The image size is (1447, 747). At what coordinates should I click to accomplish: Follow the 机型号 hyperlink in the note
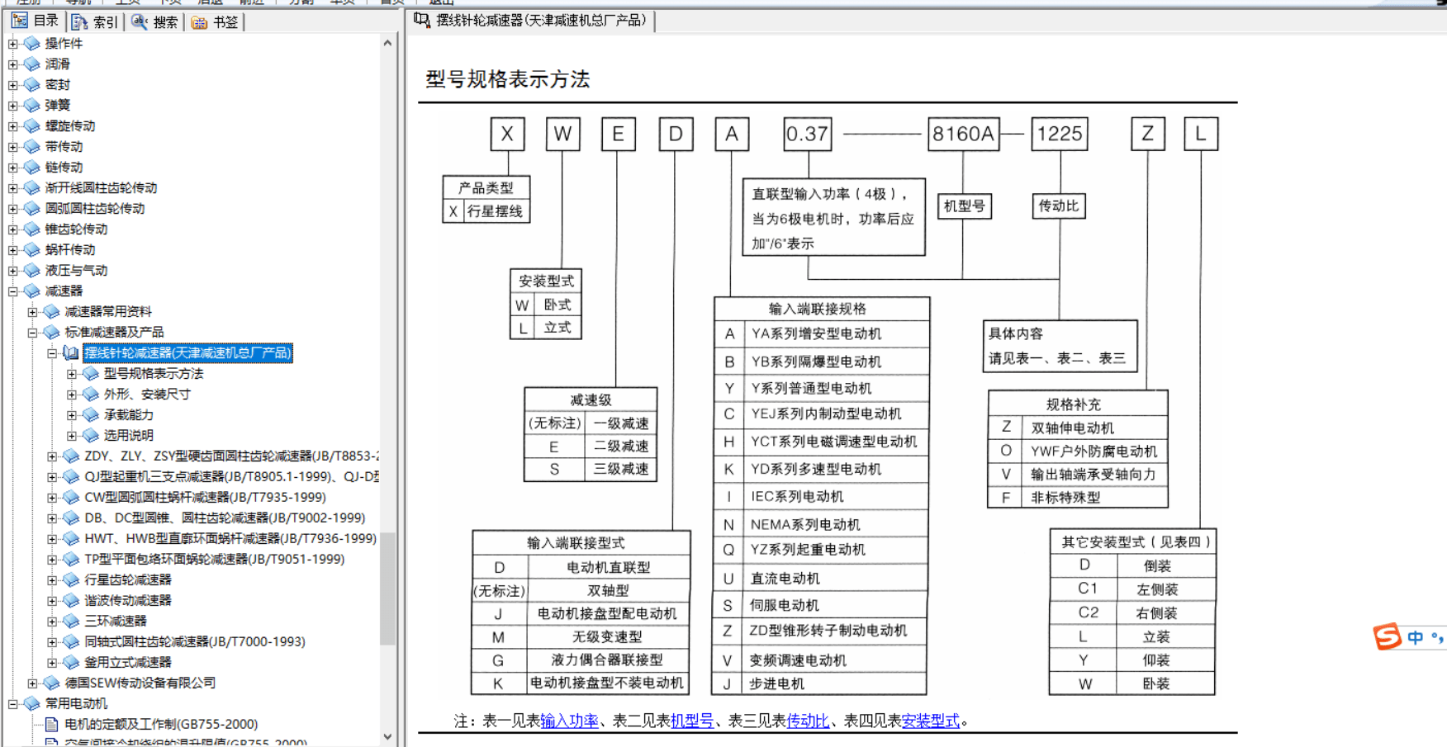click(x=692, y=721)
